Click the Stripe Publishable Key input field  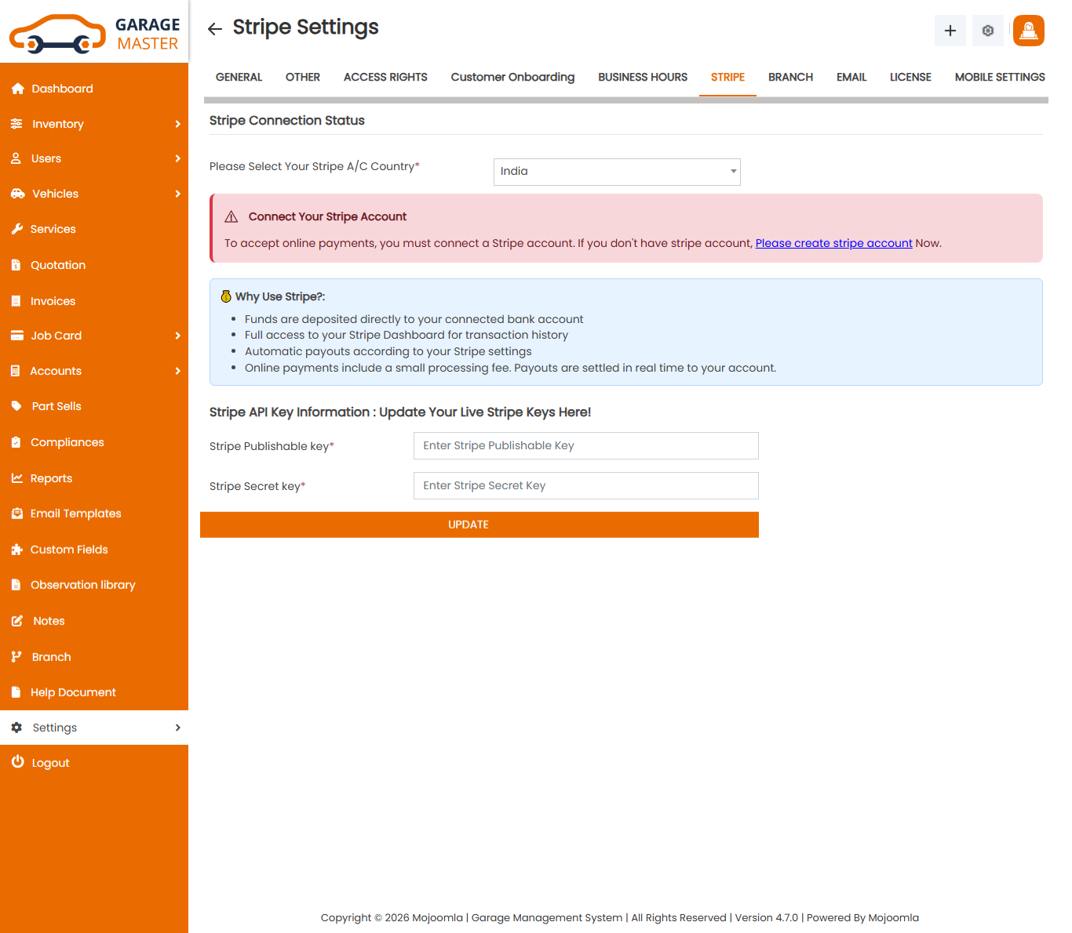coord(585,445)
